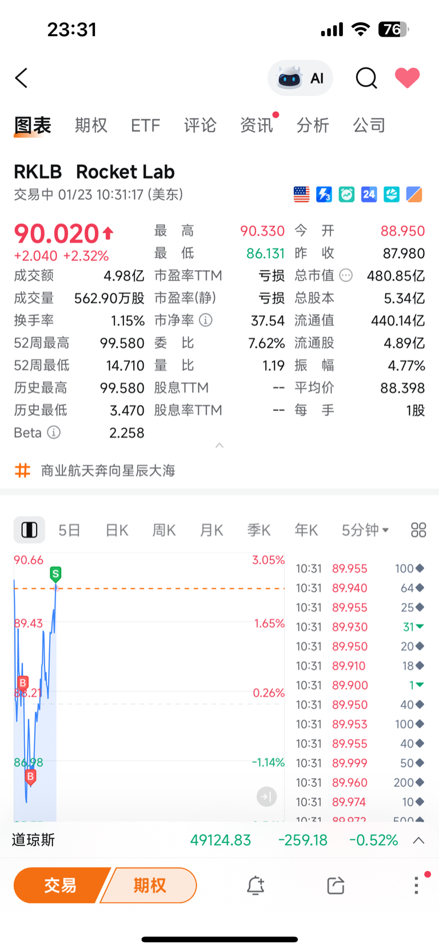This screenshot has height=952, width=439.
Task: Switch chart to 周K view
Action: 164,530
